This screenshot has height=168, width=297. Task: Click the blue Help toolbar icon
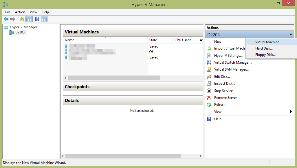coord(37,19)
